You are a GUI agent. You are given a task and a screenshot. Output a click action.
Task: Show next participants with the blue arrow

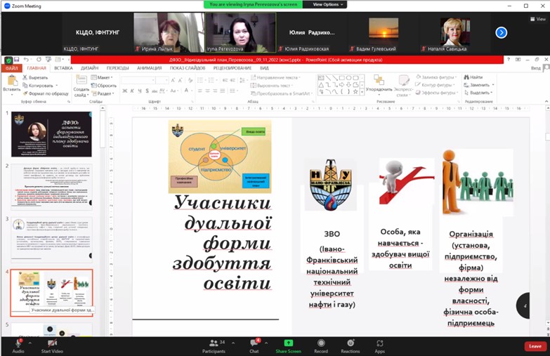[x=501, y=32]
